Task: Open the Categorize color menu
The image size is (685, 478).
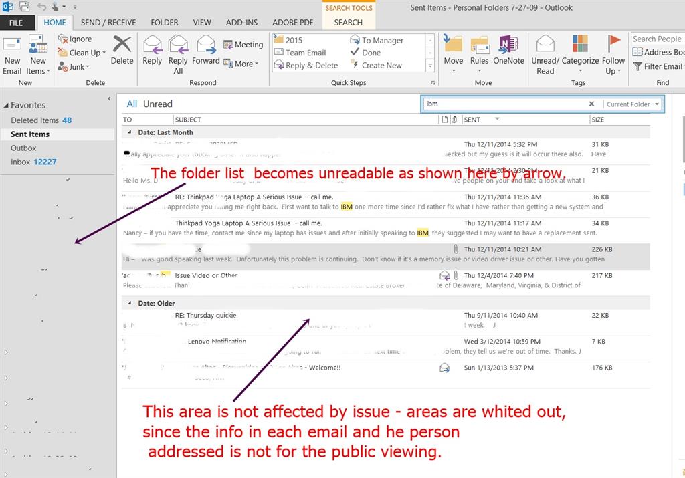Action: click(x=580, y=55)
